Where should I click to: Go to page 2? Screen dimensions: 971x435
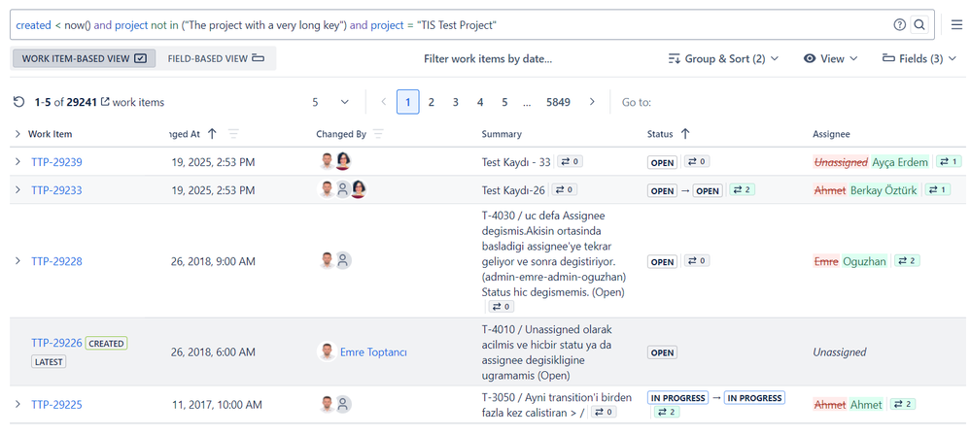[x=431, y=102]
